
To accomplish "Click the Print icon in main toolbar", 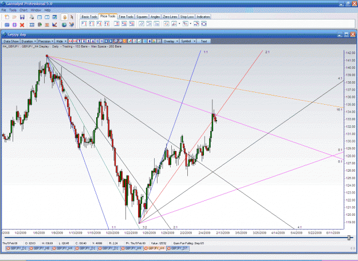I will tap(32, 17).
